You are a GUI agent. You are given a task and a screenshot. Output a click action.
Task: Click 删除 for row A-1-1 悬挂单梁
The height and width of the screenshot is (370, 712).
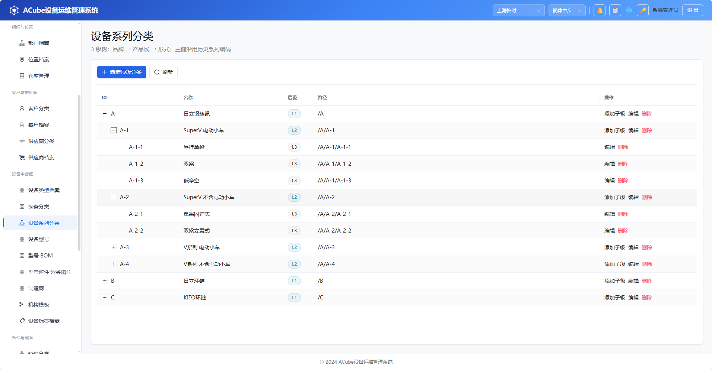point(623,147)
